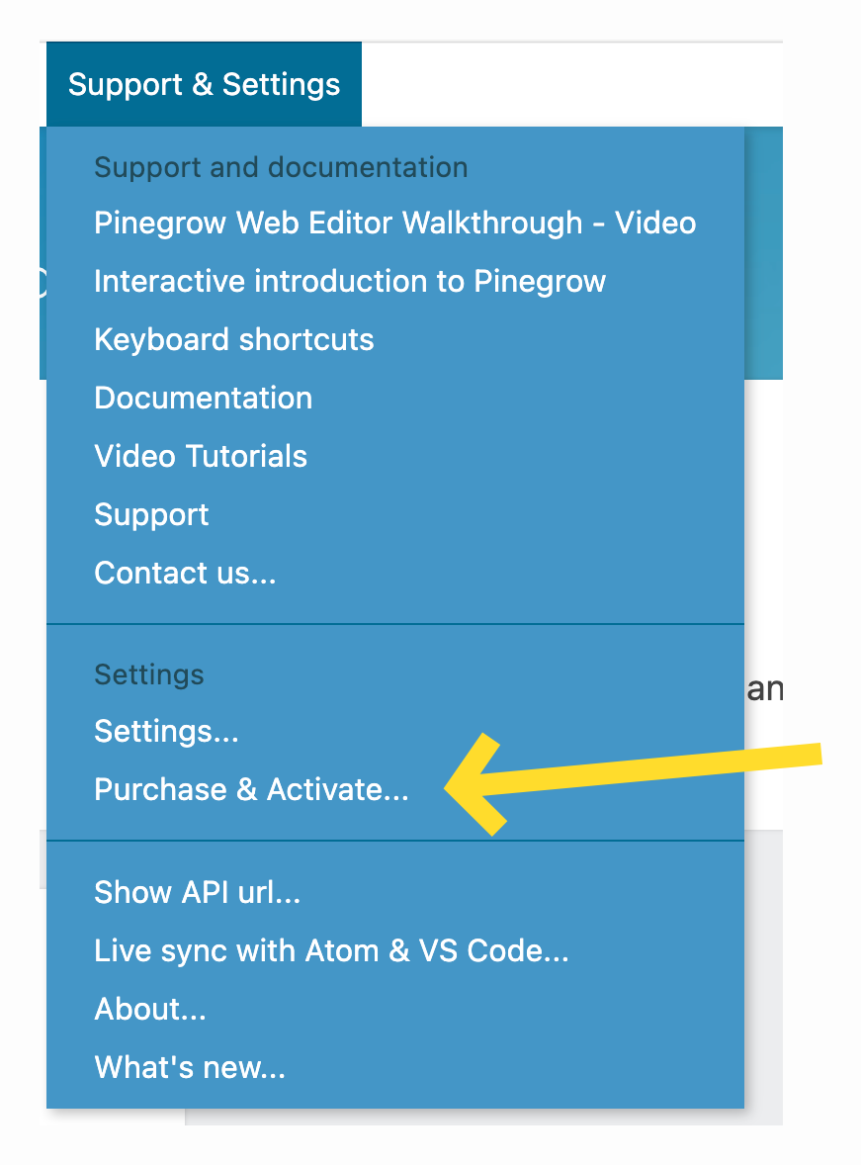Select Show API url...
The image size is (861, 1165).
pos(197,893)
